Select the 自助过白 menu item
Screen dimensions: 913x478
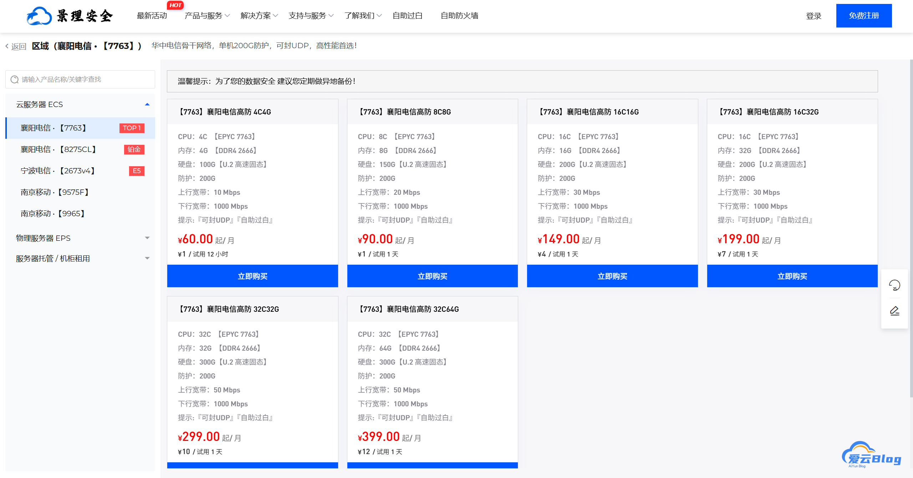click(x=407, y=16)
